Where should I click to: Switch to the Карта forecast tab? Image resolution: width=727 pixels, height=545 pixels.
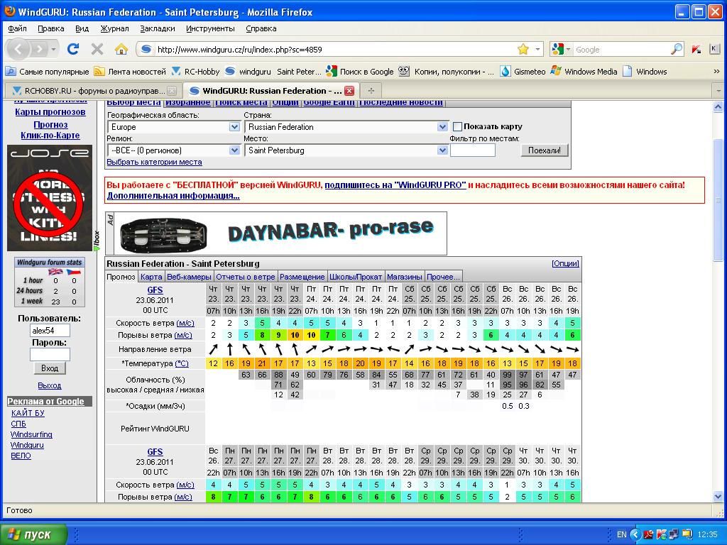click(x=152, y=277)
